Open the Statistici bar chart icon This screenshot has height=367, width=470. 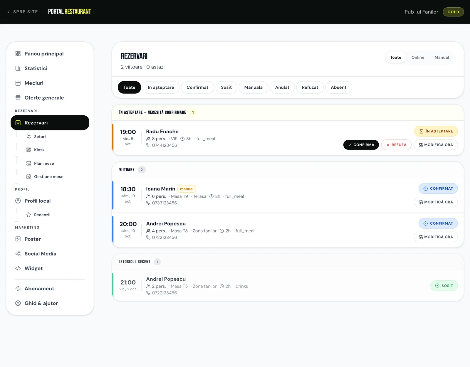[x=18, y=68]
